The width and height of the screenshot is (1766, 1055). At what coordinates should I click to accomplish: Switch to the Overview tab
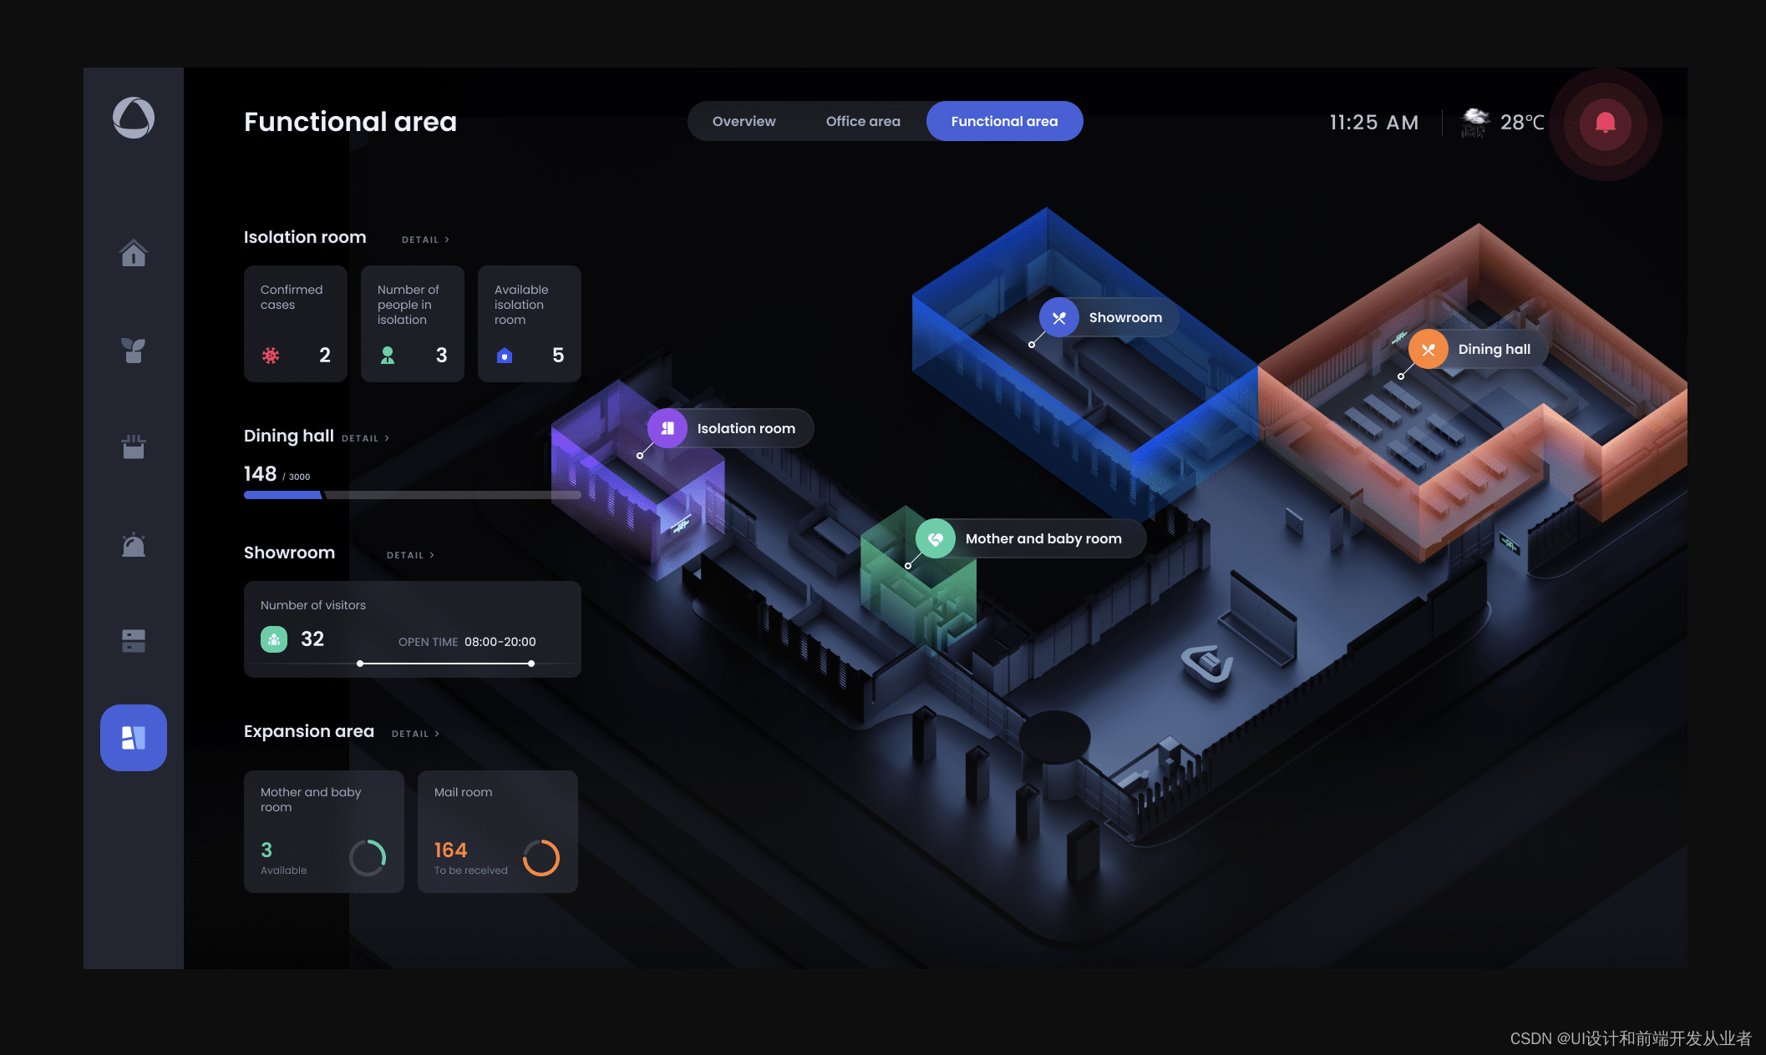pos(743,119)
